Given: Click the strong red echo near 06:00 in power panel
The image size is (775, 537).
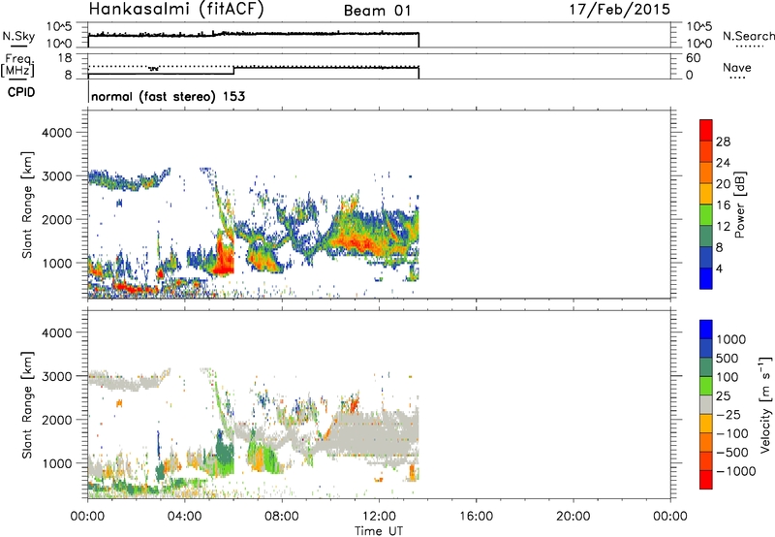Looking at the screenshot, I should pyautogui.click(x=225, y=256).
